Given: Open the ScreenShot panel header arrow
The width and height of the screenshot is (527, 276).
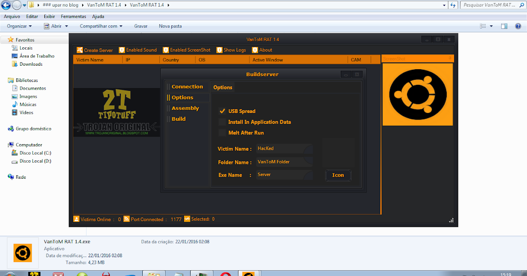Looking at the screenshot, I should point(450,58).
